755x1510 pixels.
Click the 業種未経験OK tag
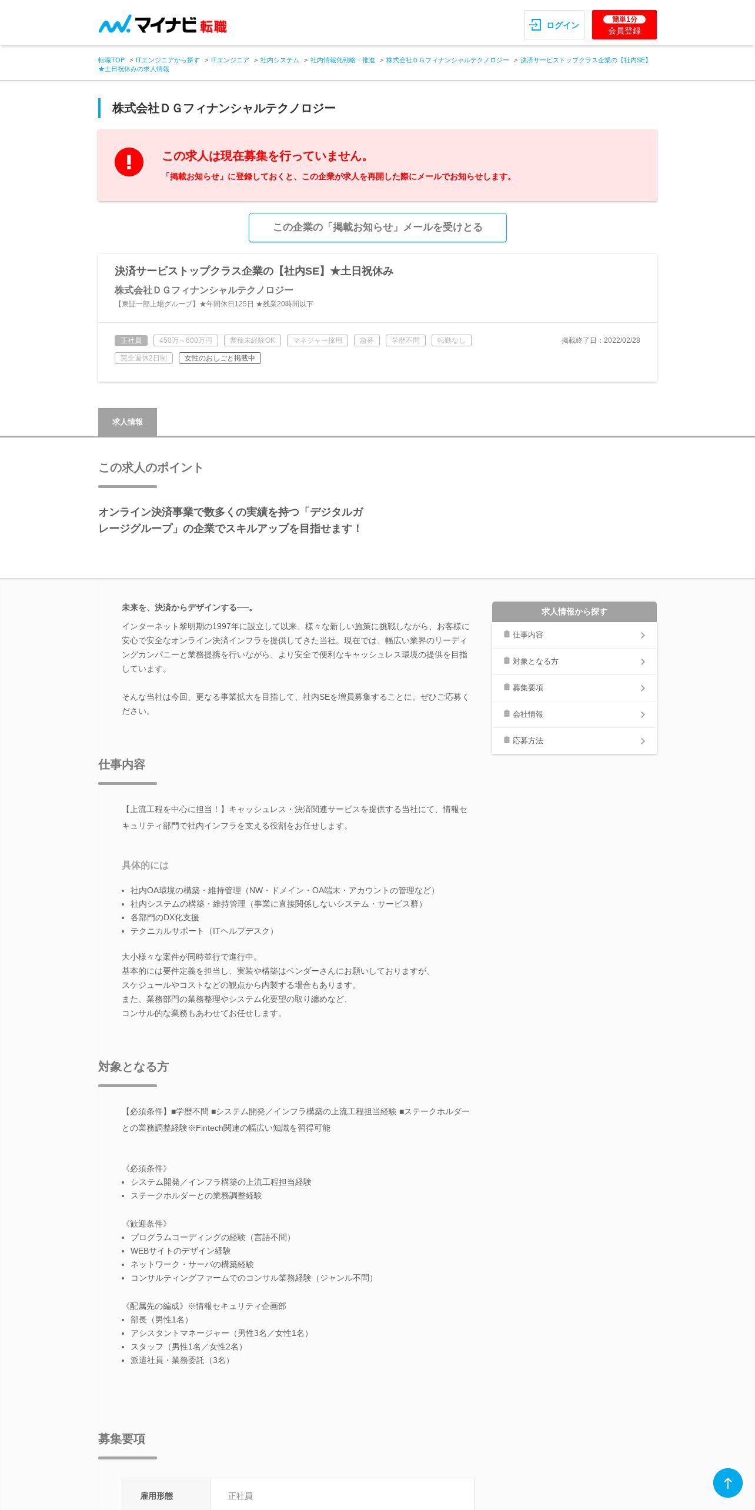(252, 340)
